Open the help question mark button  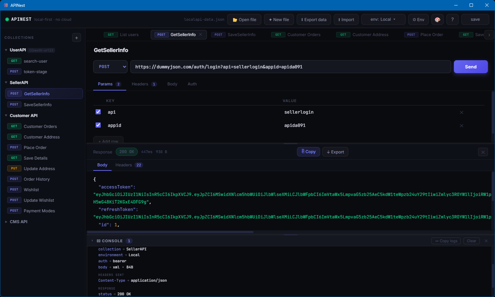tap(452, 19)
